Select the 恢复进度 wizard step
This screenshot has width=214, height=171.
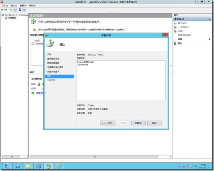51,80
